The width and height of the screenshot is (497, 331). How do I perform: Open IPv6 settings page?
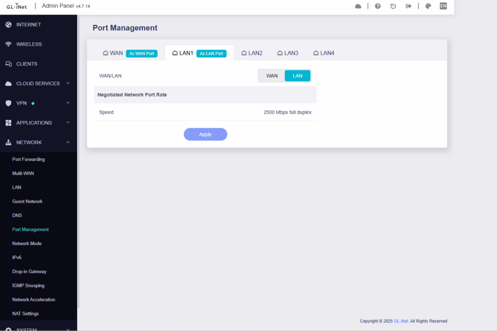coord(17,257)
